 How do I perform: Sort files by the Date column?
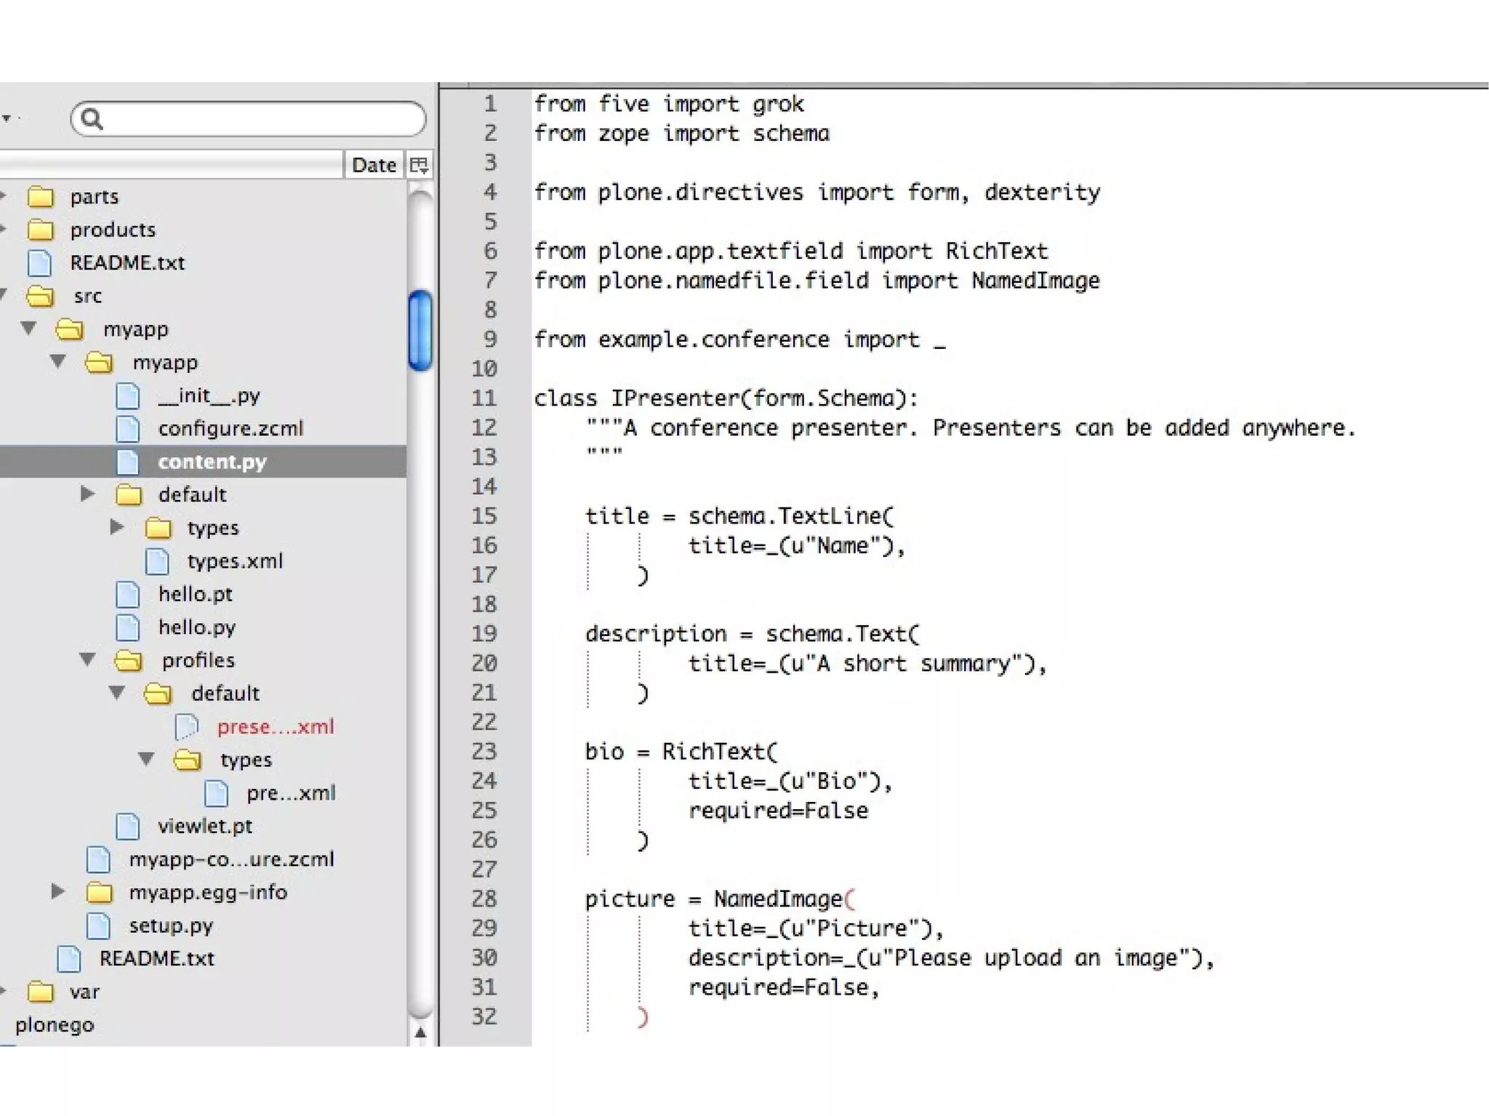374,165
